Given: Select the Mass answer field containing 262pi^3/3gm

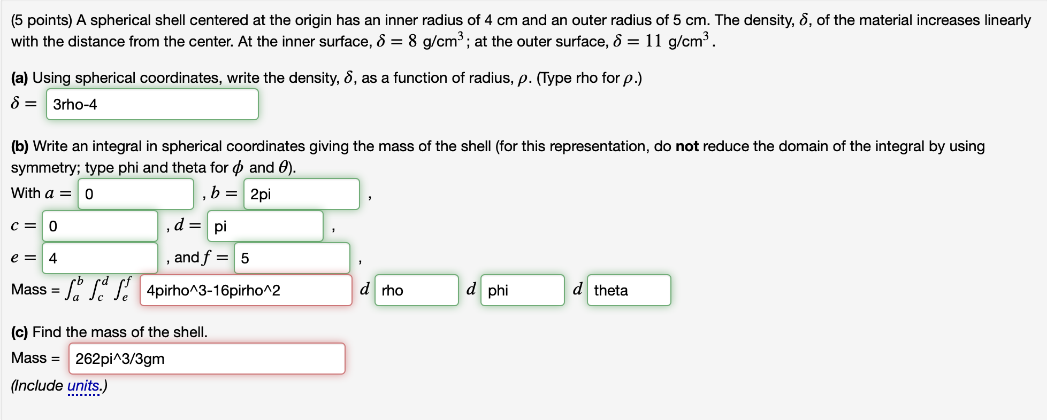Looking at the screenshot, I should 207,358.
